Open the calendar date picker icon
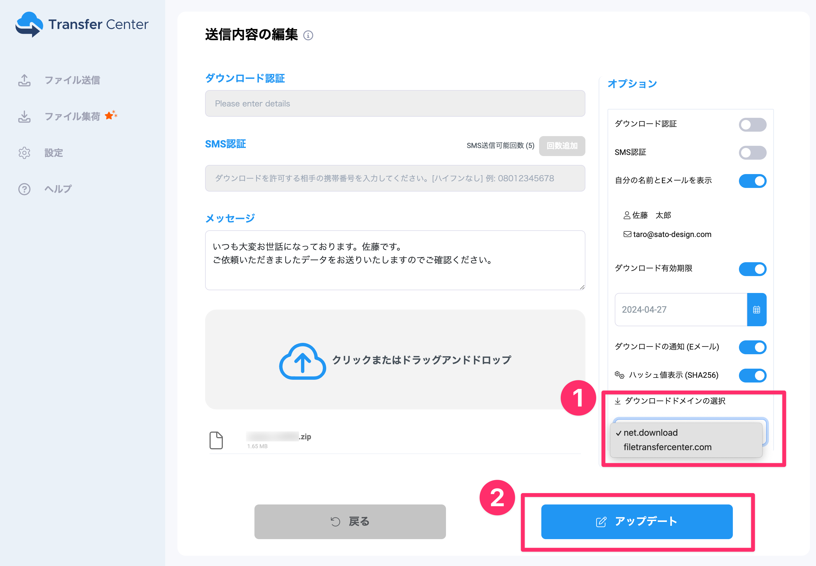The image size is (816, 566). point(756,310)
